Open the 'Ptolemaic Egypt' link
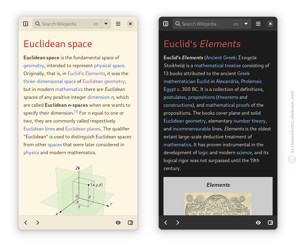 pyautogui.click(x=251, y=82)
